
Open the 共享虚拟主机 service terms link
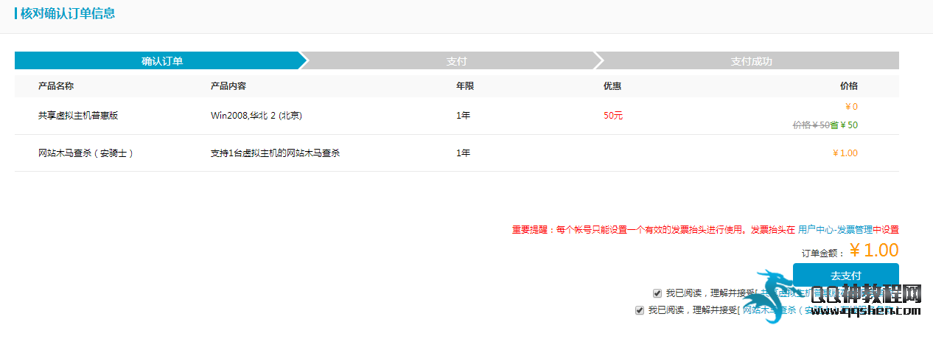829,293
